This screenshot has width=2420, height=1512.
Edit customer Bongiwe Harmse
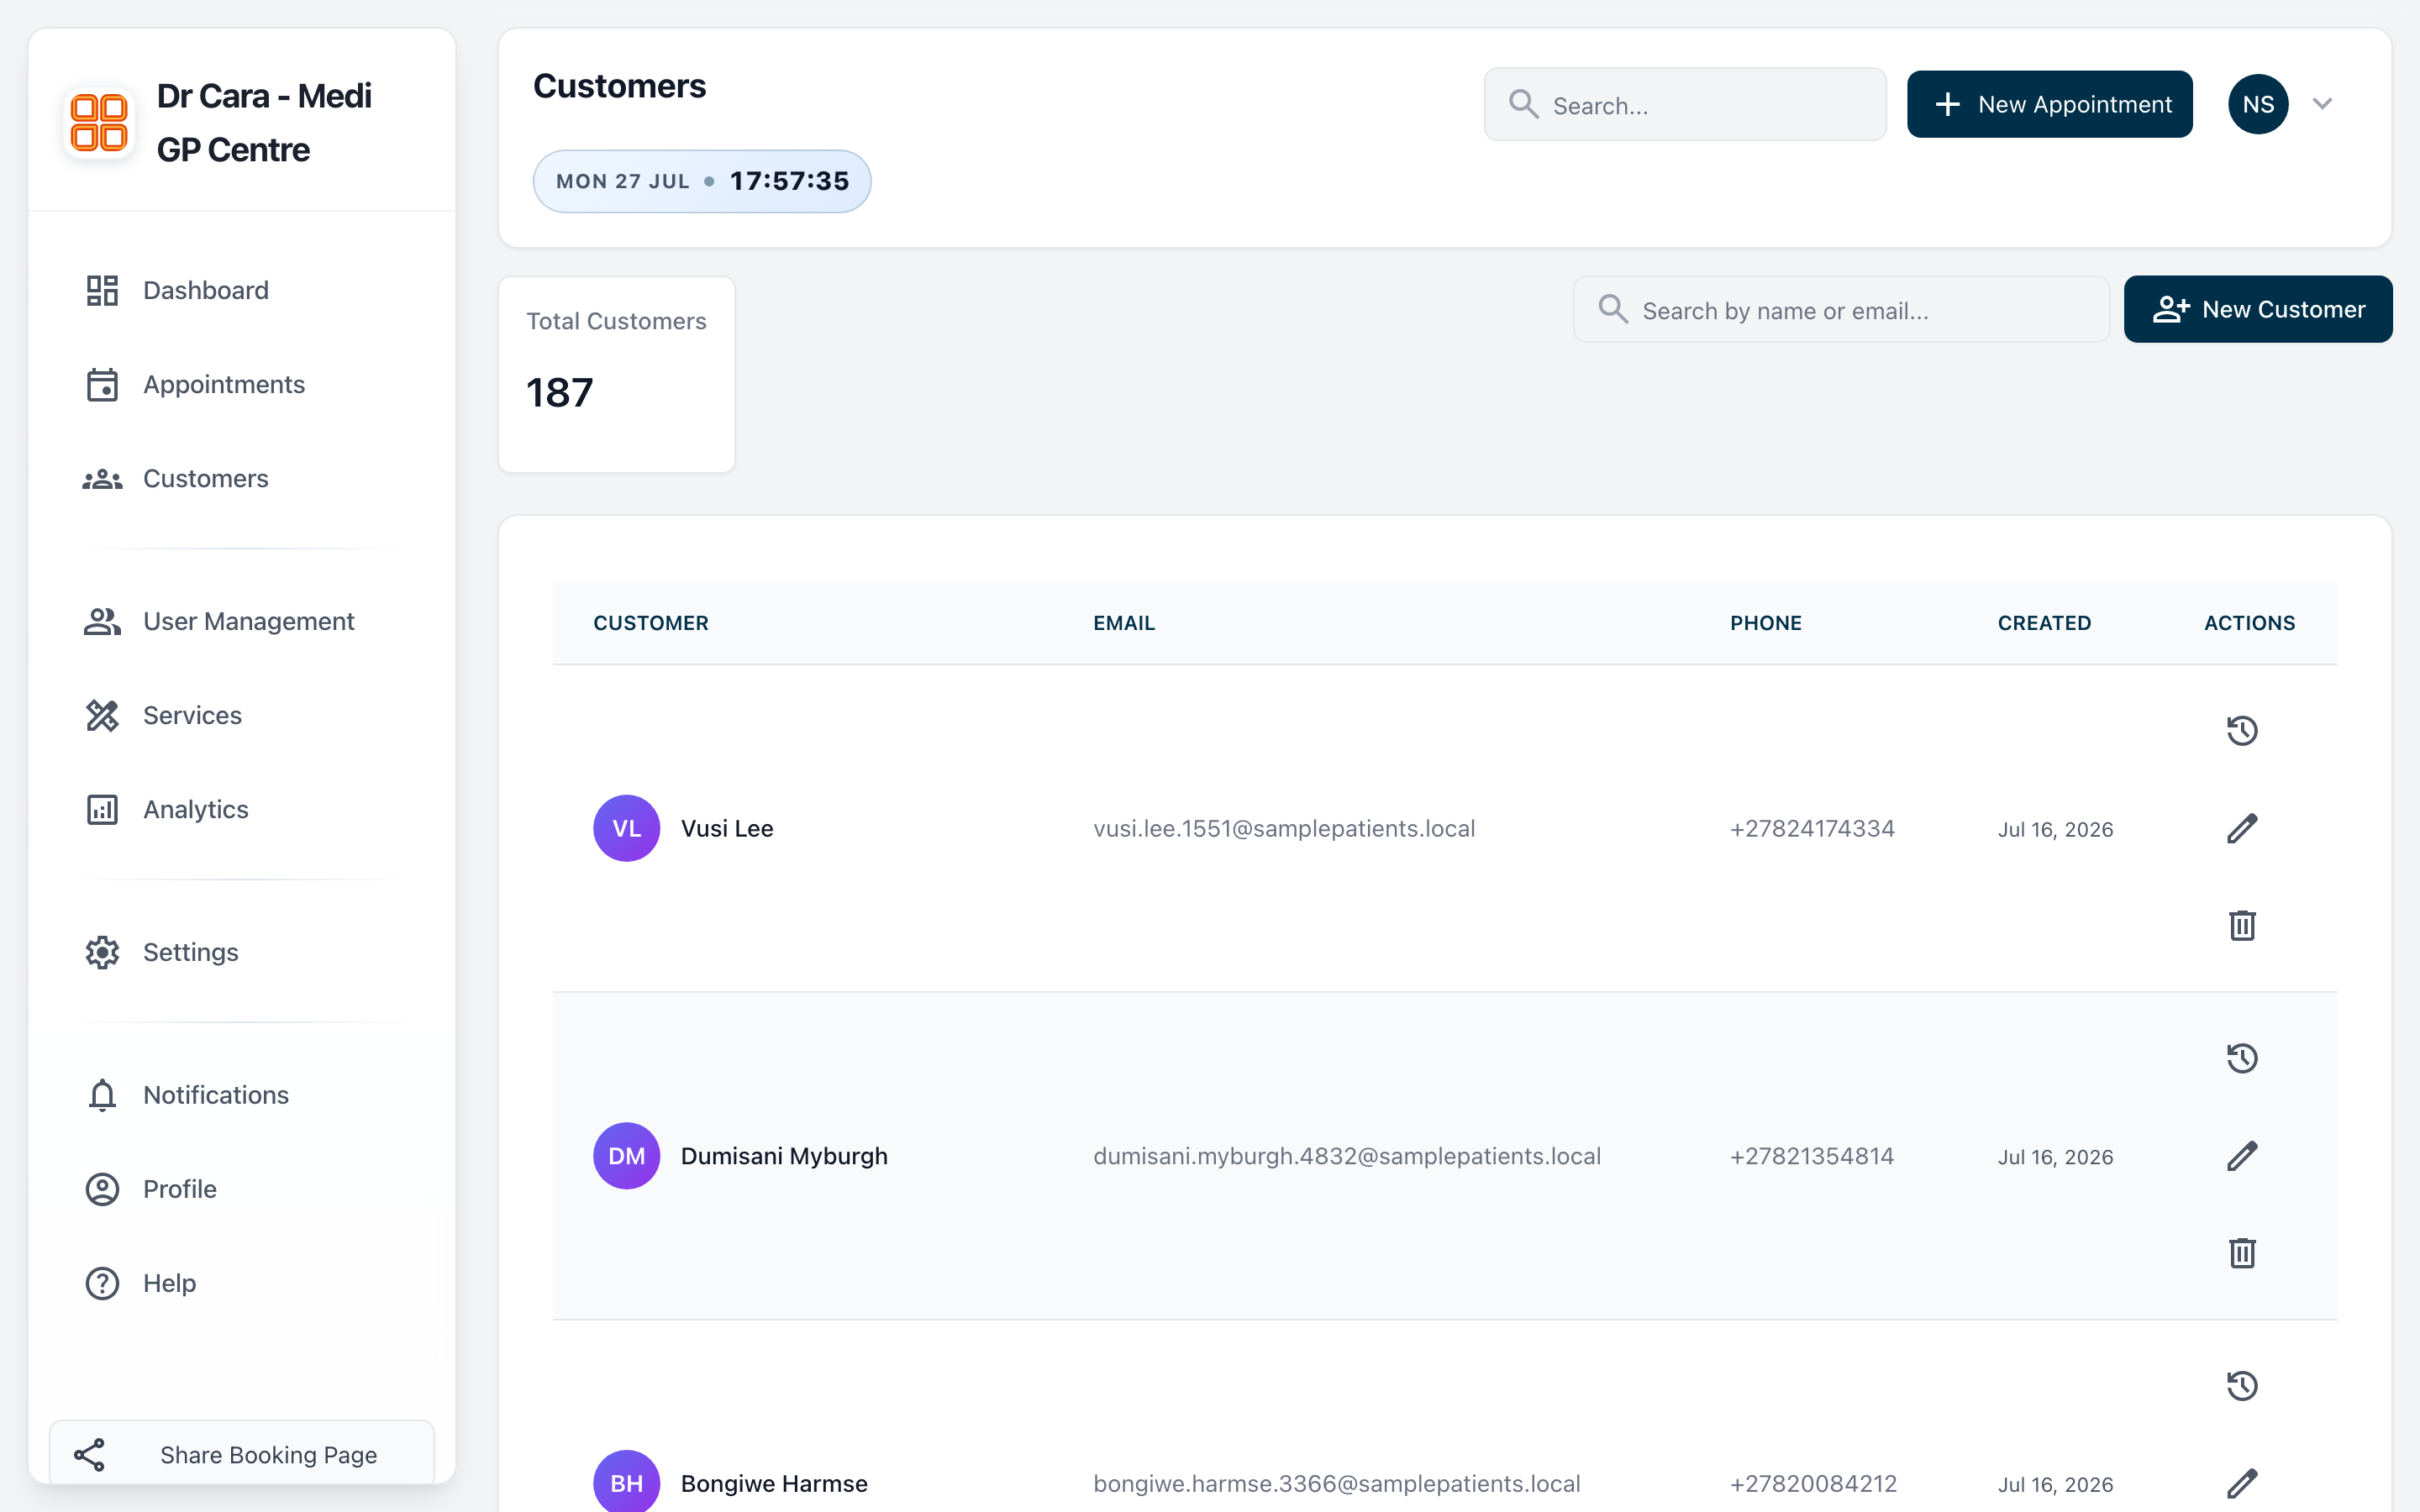click(x=2242, y=1483)
